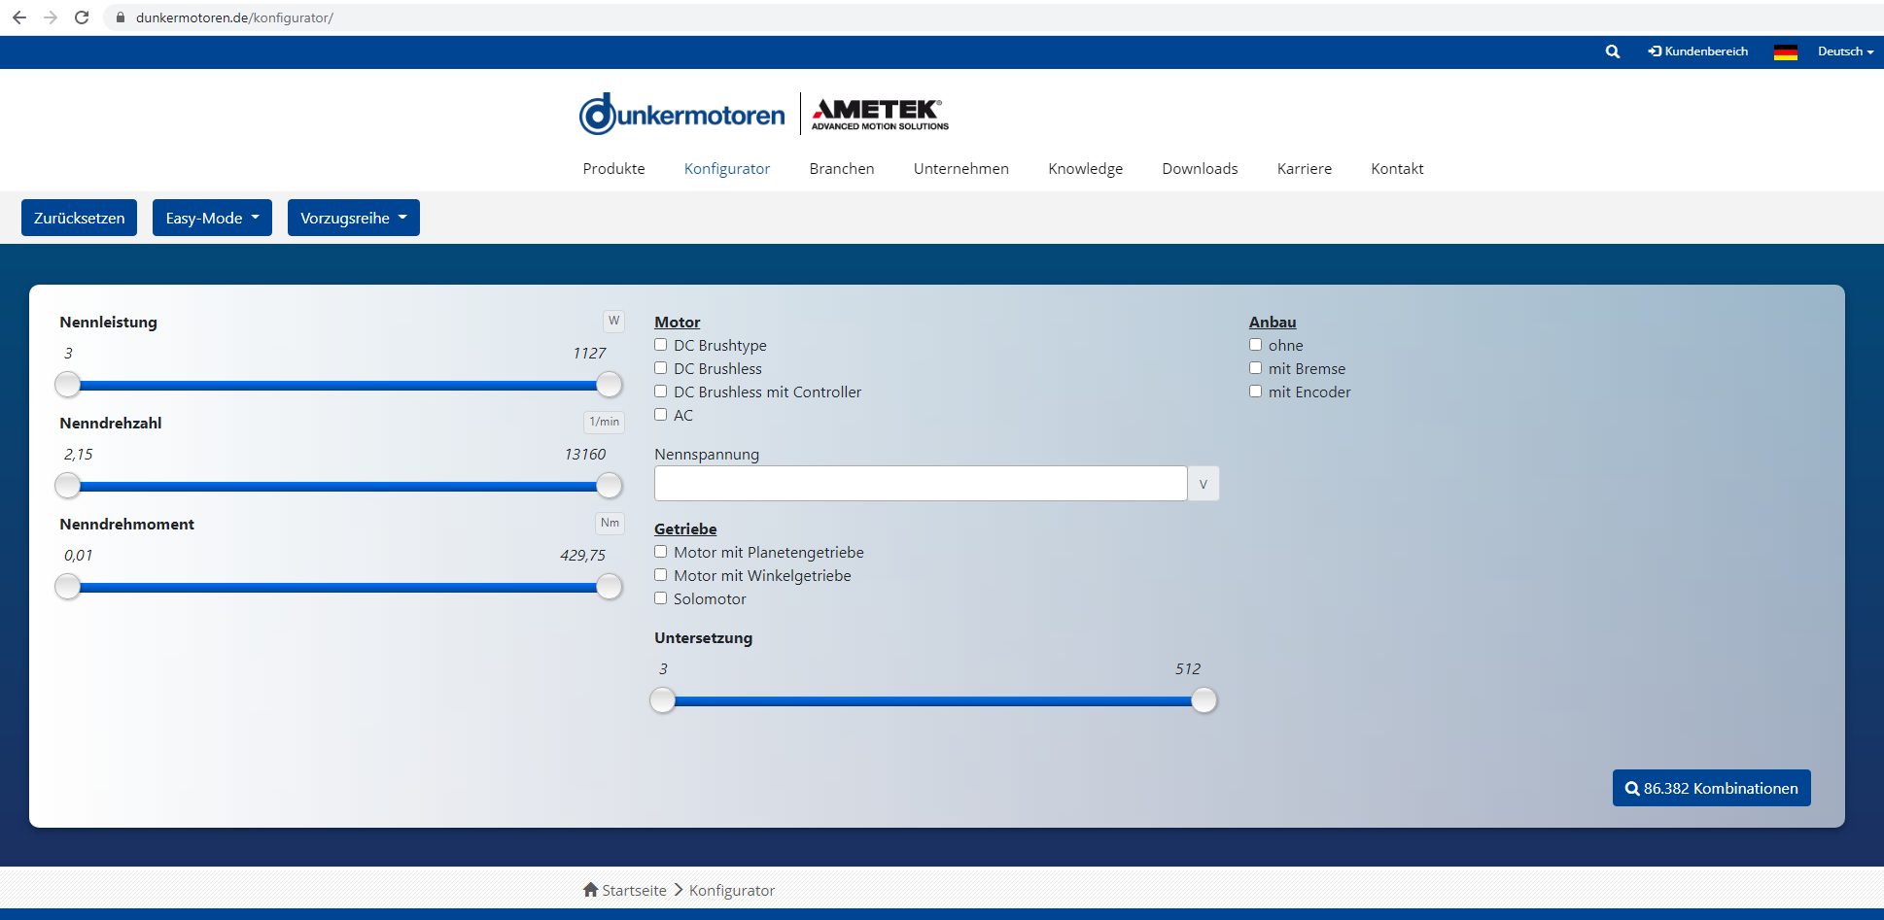Click the AMETEK logo
The width and height of the screenshot is (1884, 920).
[880, 114]
